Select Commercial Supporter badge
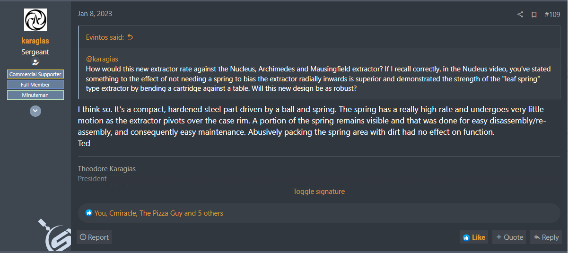Screen dimensions: 568x253 click(x=35, y=74)
